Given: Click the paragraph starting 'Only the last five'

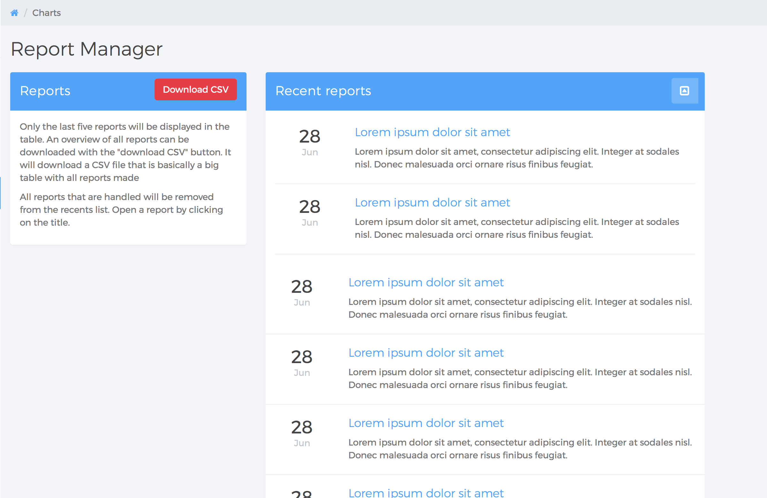Looking at the screenshot, I should [125, 152].
